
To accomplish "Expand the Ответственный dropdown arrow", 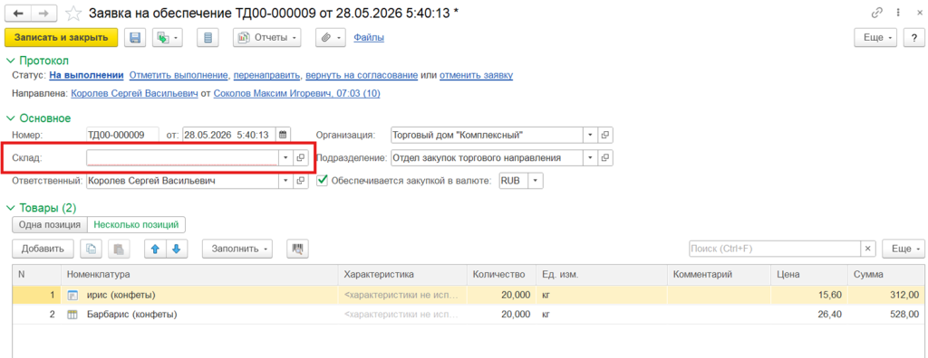I will tap(285, 181).
